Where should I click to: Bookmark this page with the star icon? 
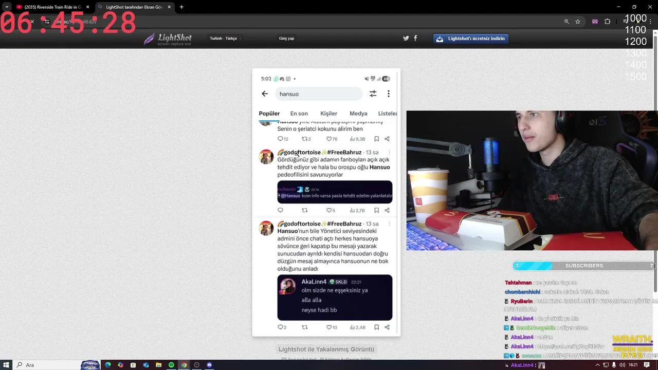tap(578, 22)
